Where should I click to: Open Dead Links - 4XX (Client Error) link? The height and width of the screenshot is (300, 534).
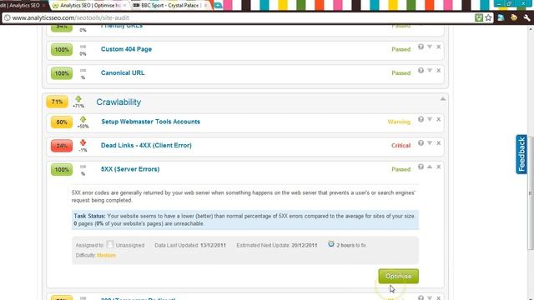146,145
